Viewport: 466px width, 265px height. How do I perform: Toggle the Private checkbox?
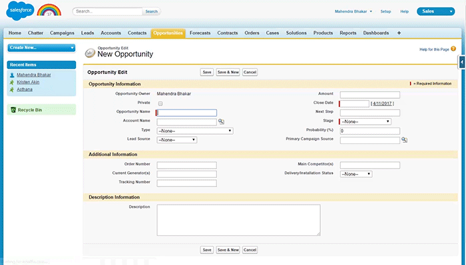coord(160,104)
